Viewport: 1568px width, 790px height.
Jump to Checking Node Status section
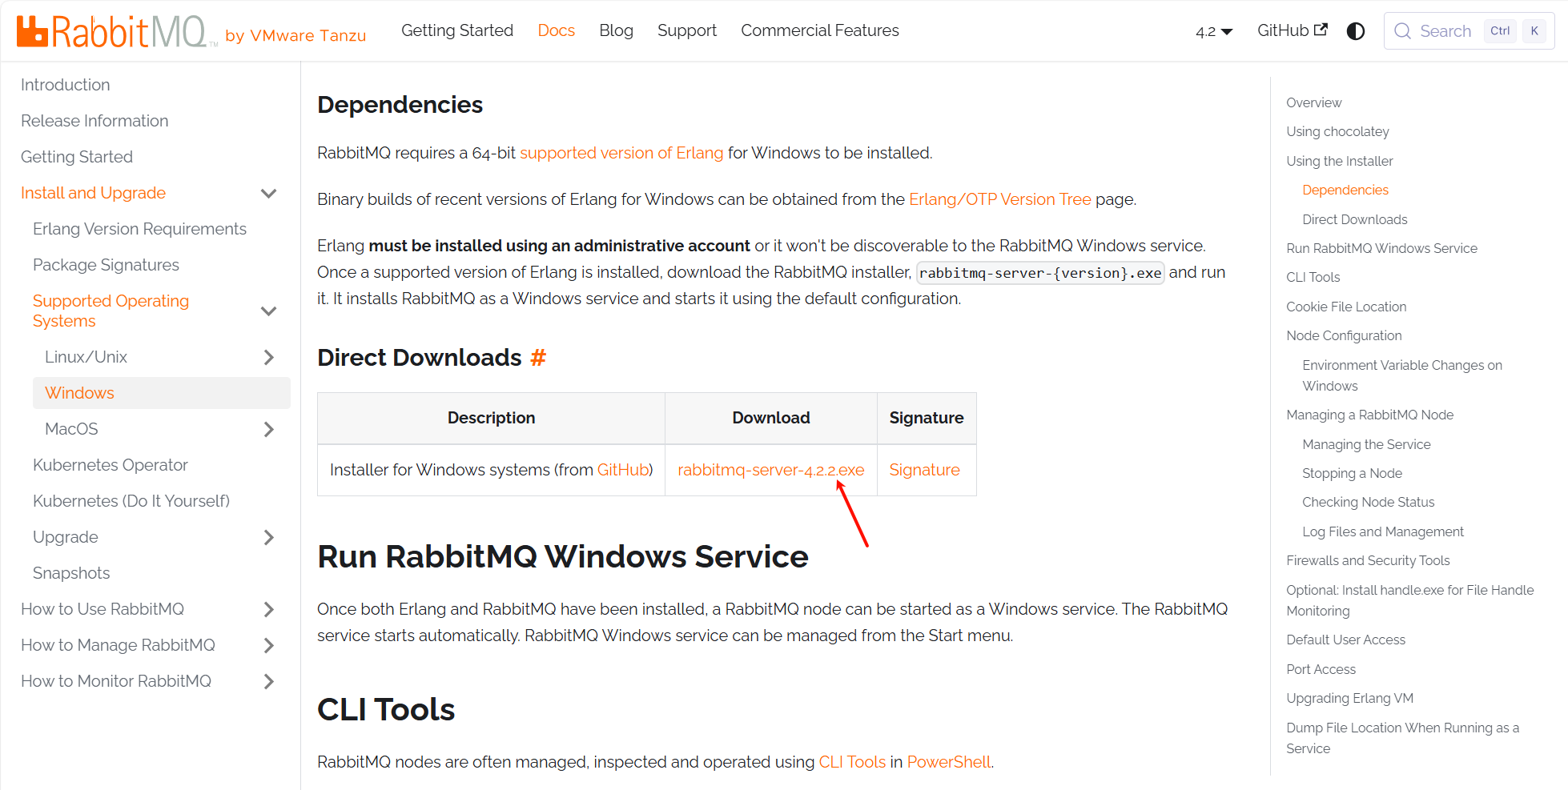(1369, 502)
